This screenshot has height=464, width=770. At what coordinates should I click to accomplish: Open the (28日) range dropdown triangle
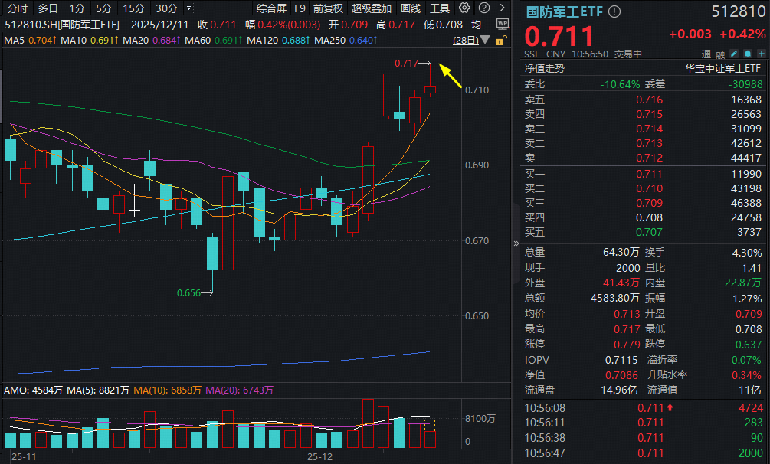coord(485,40)
